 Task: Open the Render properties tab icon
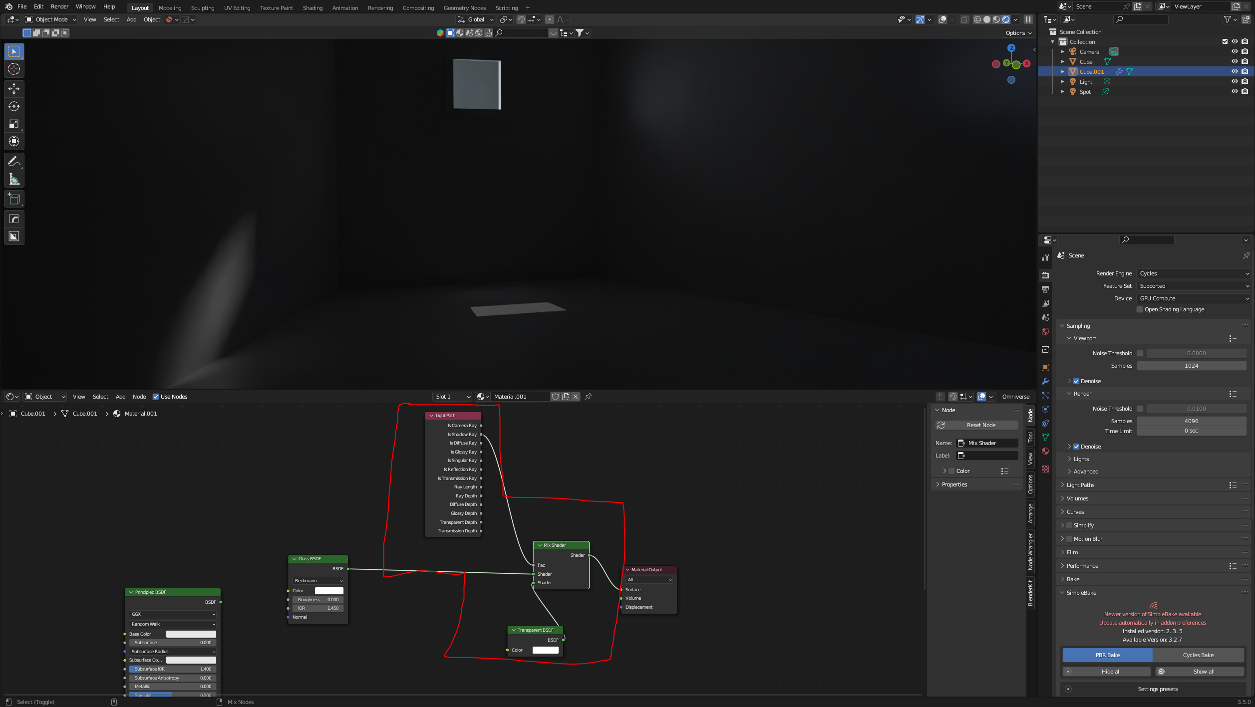pyautogui.click(x=1045, y=275)
